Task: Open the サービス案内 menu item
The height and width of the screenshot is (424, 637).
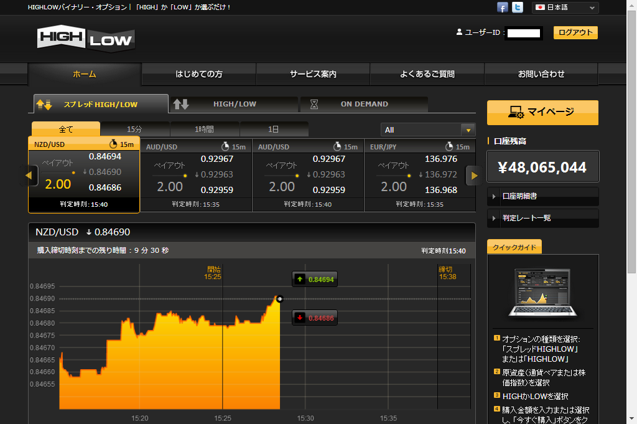Action: (x=313, y=74)
